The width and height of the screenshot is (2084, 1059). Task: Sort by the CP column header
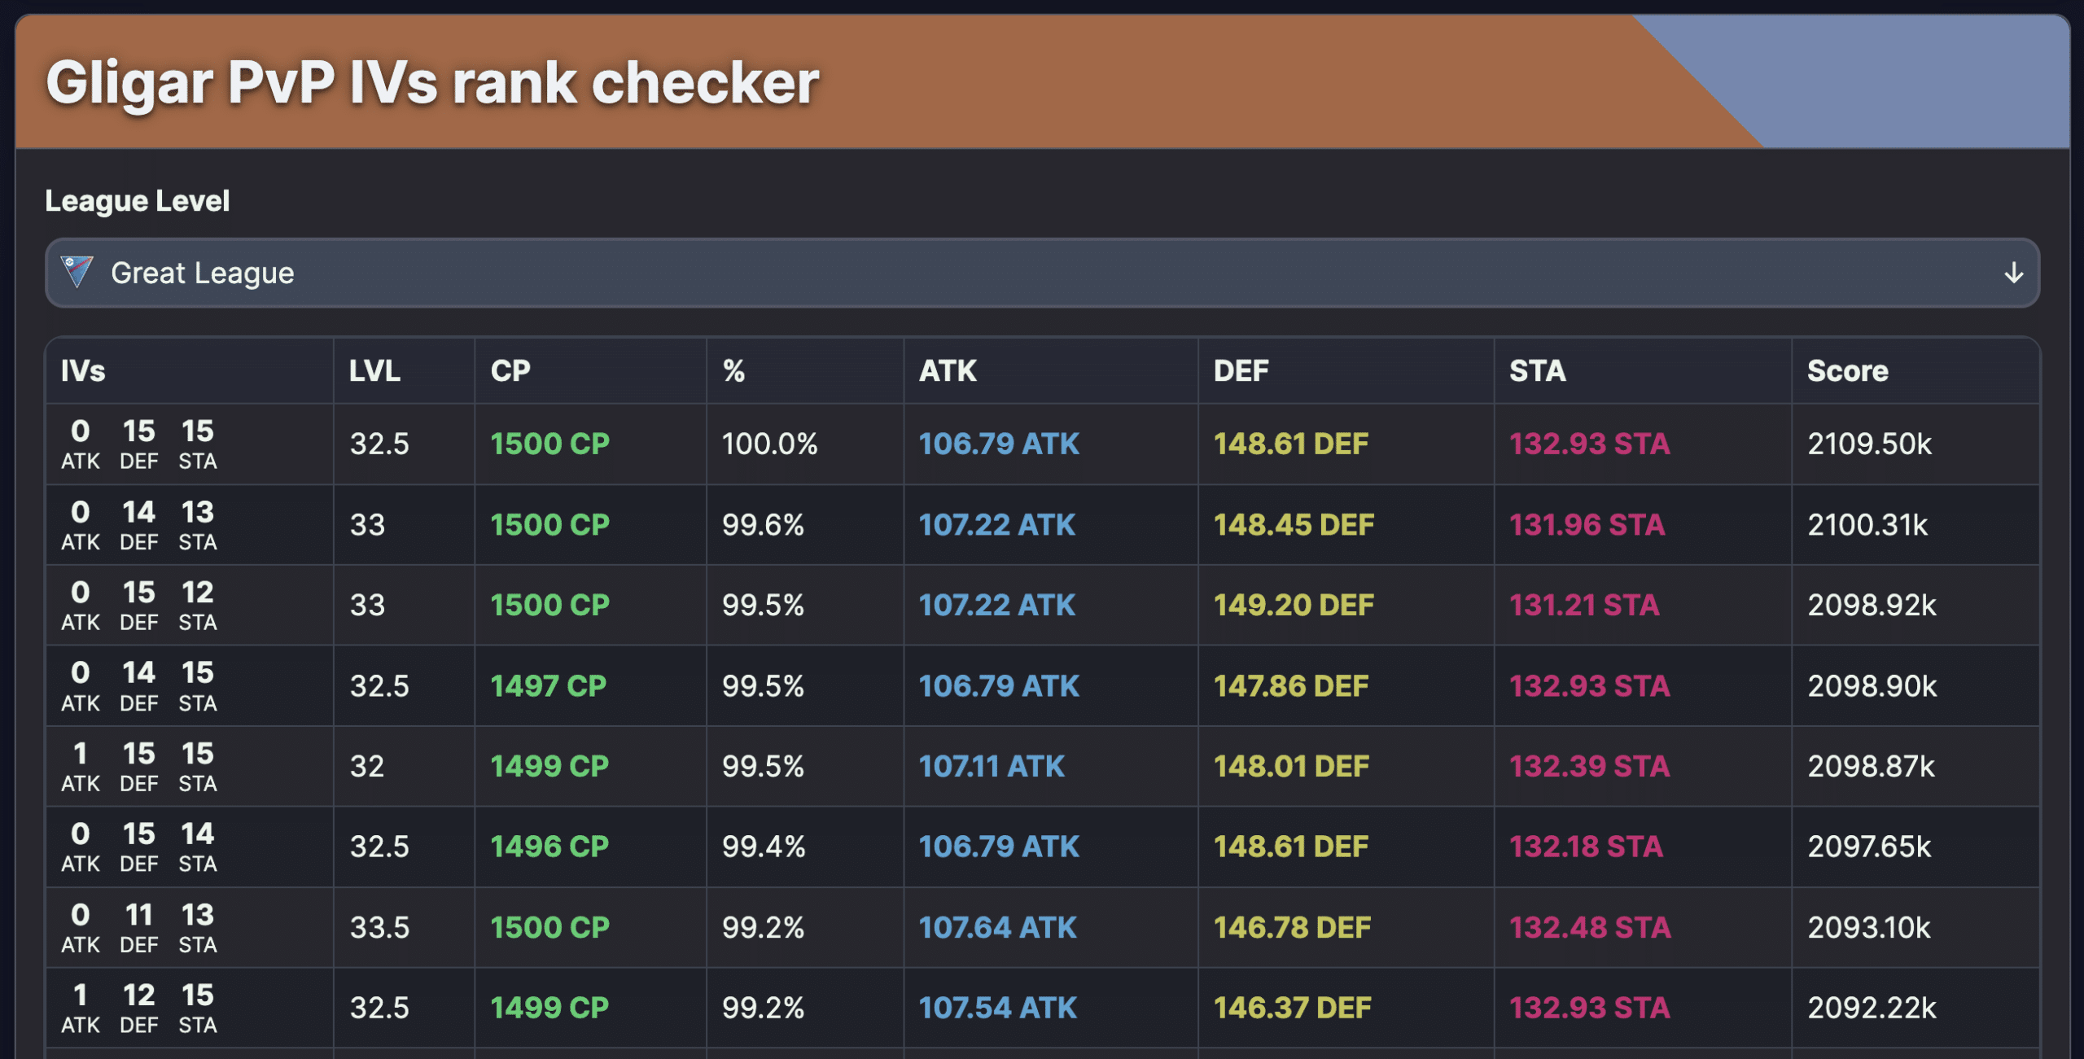(x=510, y=371)
